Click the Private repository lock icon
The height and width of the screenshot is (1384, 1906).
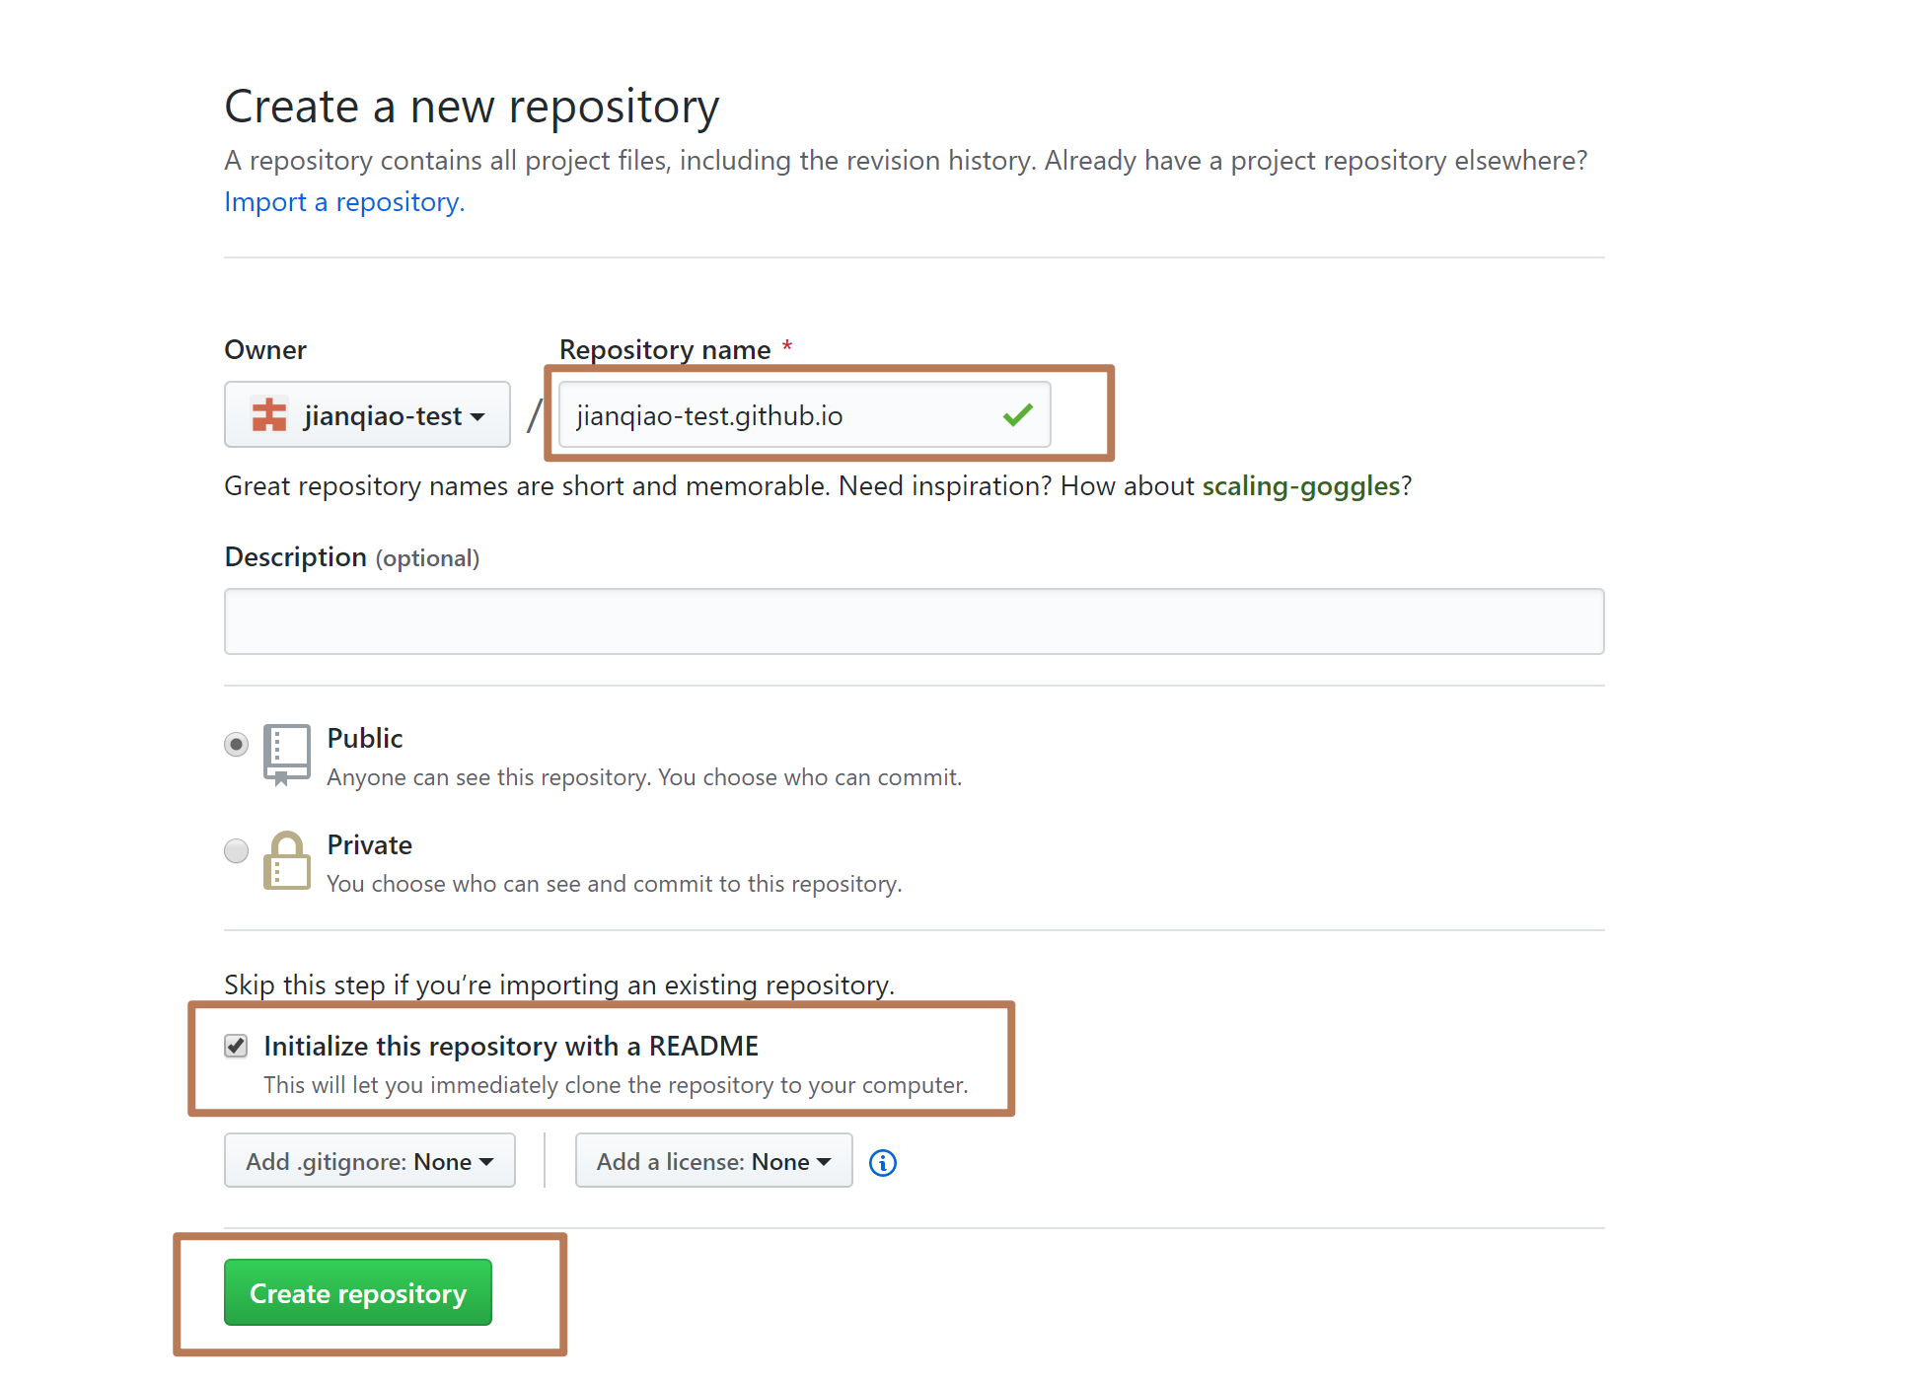coord(287,860)
